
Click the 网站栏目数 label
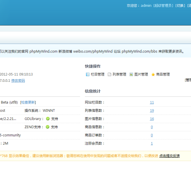(95, 102)
